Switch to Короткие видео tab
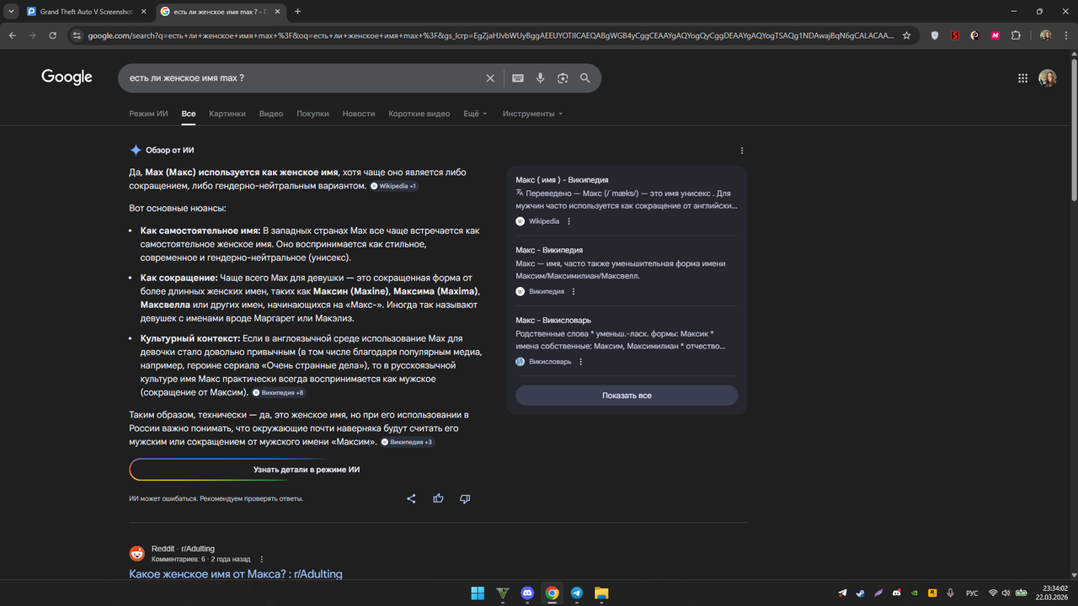The height and width of the screenshot is (606, 1078). 419,114
